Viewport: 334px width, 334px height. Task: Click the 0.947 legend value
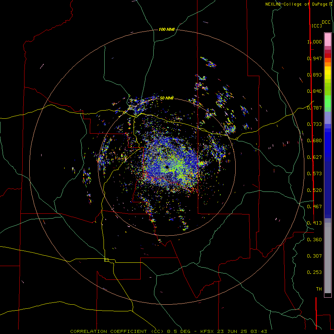click(x=314, y=58)
